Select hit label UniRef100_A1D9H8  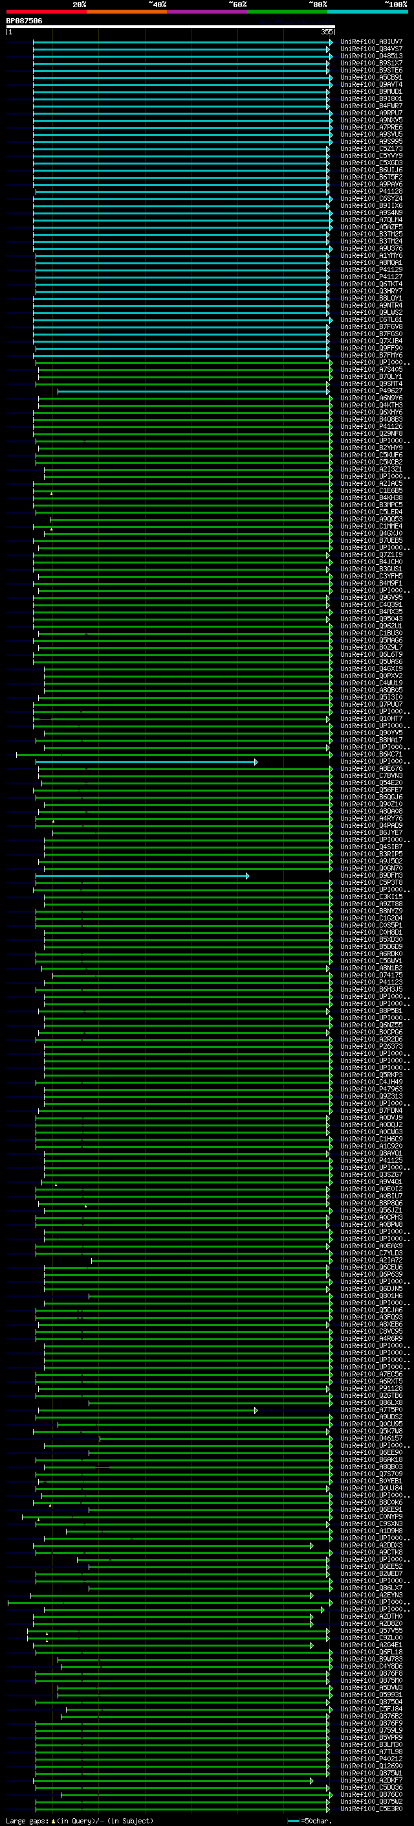(371, 1531)
